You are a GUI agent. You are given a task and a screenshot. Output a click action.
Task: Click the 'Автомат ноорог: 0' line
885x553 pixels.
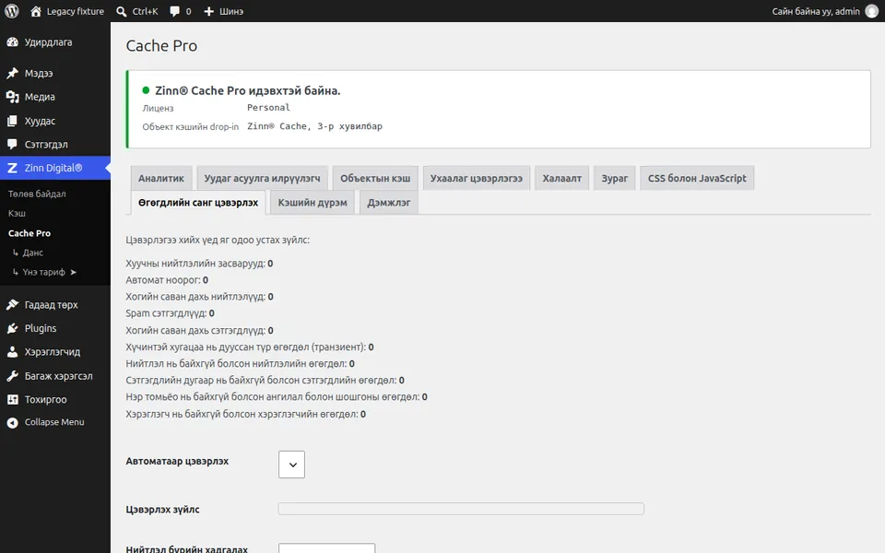167,280
